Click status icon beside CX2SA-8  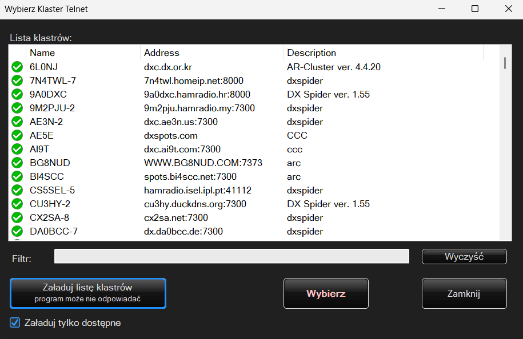pyautogui.click(x=17, y=218)
